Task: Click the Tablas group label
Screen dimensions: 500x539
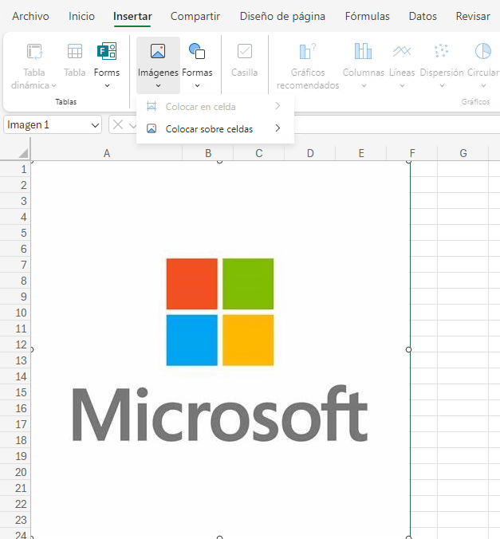Action: [x=66, y=102]
